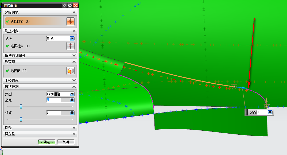Expand the 桥接曲线属性 section
Image resolution: width=287 pixels, height=155 pixels.
[x=74, y=56]
